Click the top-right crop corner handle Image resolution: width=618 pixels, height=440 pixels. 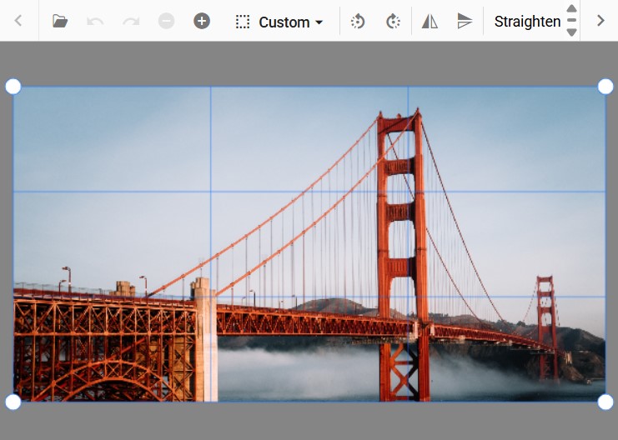point(605,87)
